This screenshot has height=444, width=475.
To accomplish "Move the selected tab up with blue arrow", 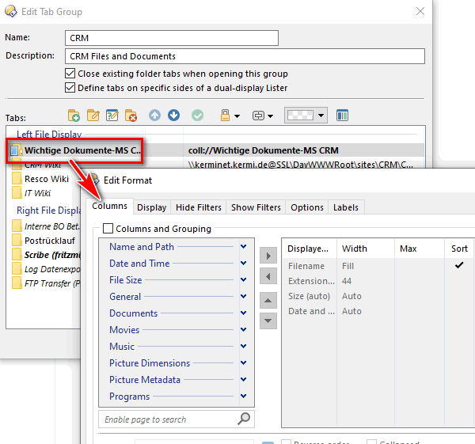I will 155,116.
